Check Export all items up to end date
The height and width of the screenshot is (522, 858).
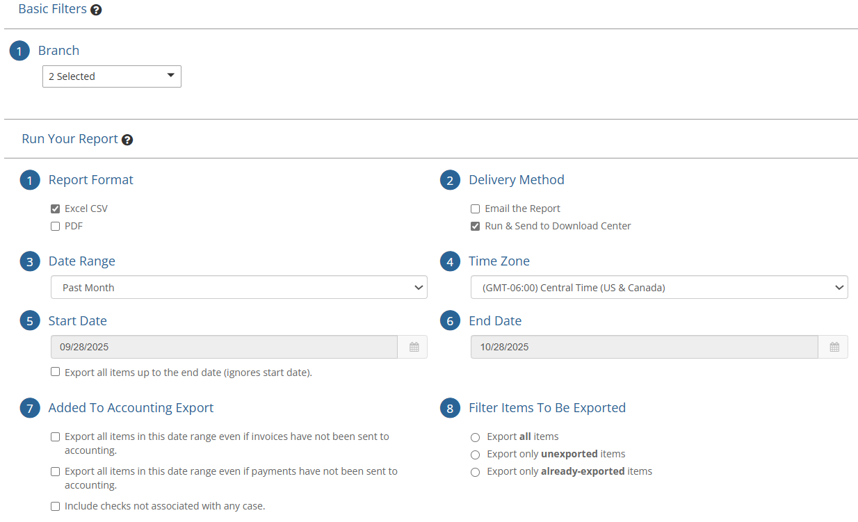[x=55, y=371]
